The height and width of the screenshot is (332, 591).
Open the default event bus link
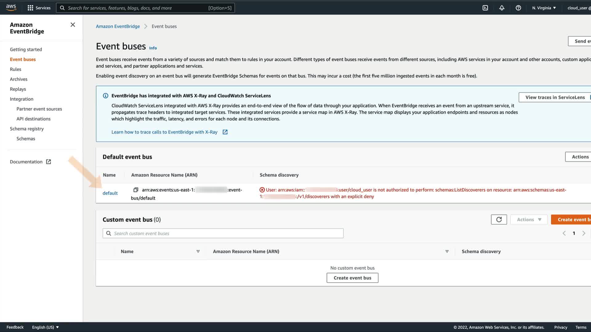[110, 193]
